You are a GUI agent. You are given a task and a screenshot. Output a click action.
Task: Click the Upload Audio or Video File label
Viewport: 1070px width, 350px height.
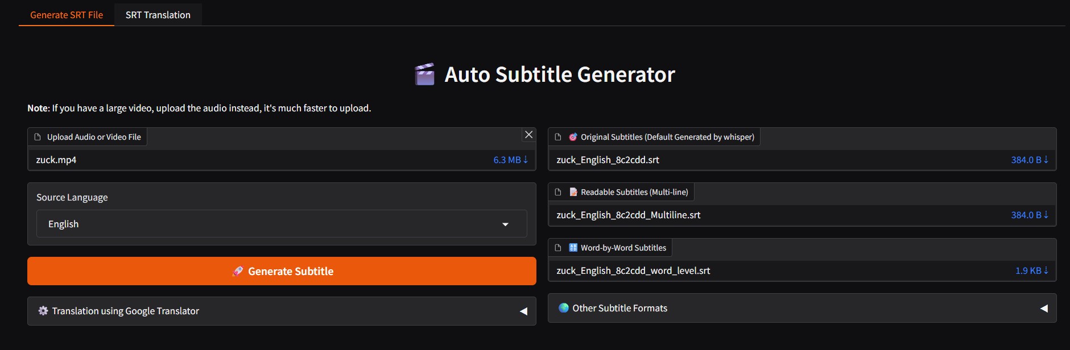click(x=94, y=137)
